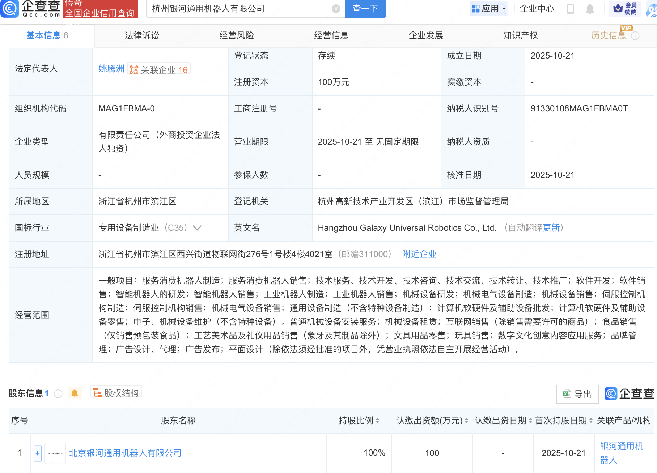Click the Qcc logo icon

click(x=10, y=9)
